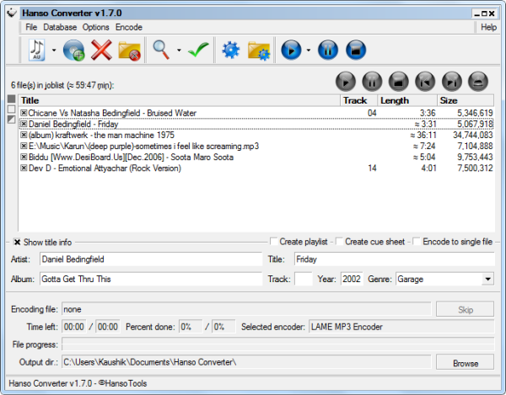Image resolution: width=506 pixels, height=395 pixels.
Task: Uncheck Daniel Bedingfield - Friday row checkbox
Action: tap(24, 124)
